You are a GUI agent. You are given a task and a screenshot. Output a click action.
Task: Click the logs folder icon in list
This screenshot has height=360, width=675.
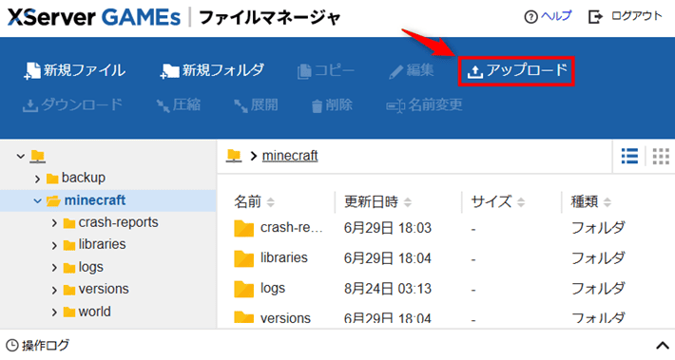click(243, 289)
